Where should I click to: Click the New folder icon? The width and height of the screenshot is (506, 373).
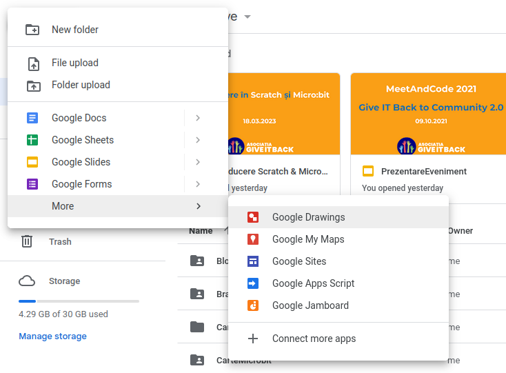point(32,30)
